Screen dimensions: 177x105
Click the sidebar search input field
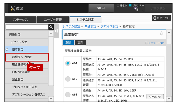pos(27,27)
